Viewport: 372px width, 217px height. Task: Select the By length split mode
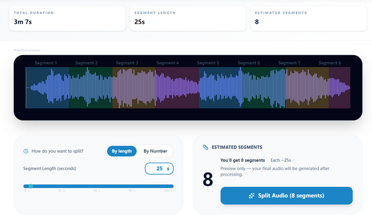122,151
